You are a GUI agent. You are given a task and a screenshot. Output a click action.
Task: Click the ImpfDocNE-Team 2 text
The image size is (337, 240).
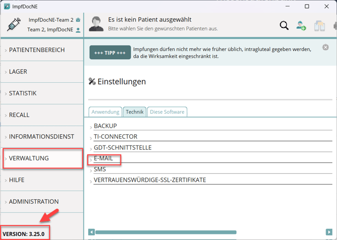pyautogui.click(x=51, y=20)
